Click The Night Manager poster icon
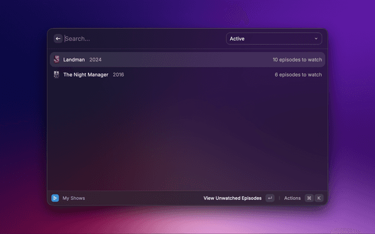 (x=56, y=75)
